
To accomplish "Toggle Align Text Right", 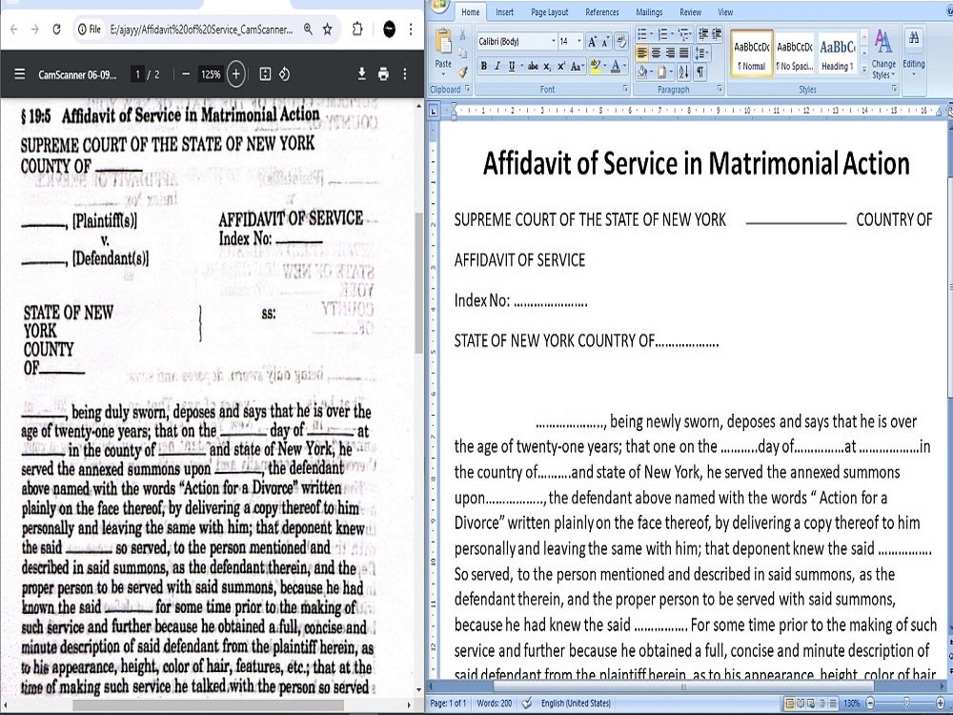I will click(x=670, y=53).
